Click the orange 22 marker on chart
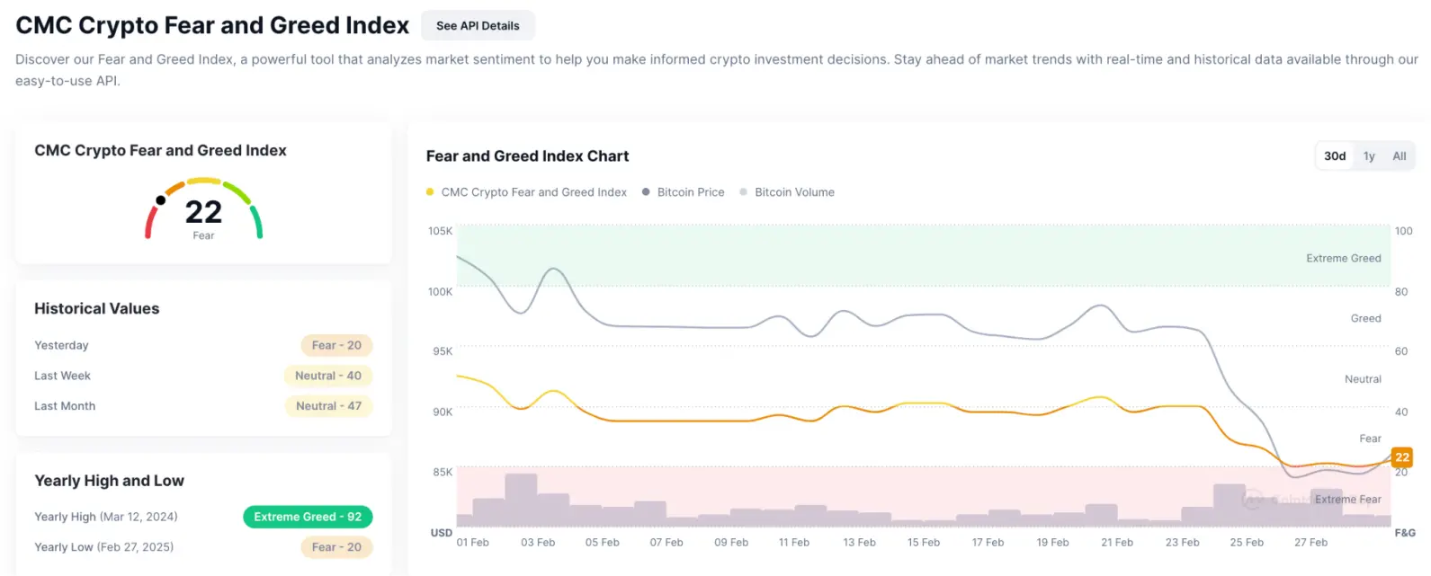Image resolution: width=1431 pixels, height=576 pixels. pos(1401,457)
